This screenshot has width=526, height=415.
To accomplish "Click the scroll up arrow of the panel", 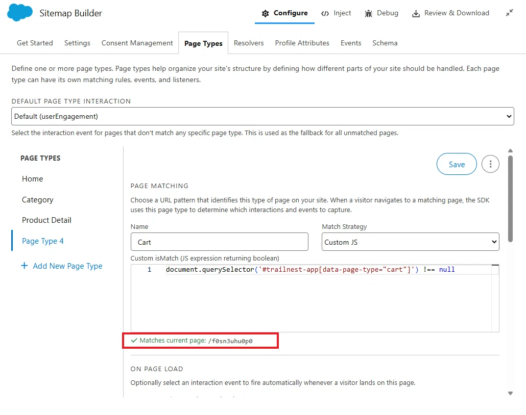I will coord(510,151).
